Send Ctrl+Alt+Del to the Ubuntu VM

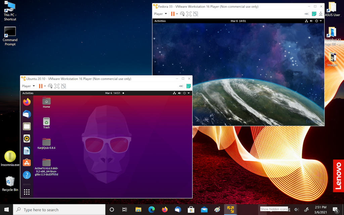point(50,86)
